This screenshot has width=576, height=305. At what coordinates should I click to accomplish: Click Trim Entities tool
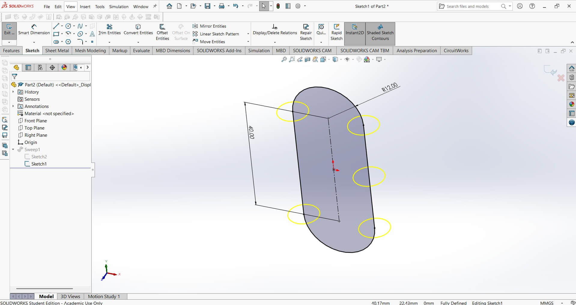(109, 30)
